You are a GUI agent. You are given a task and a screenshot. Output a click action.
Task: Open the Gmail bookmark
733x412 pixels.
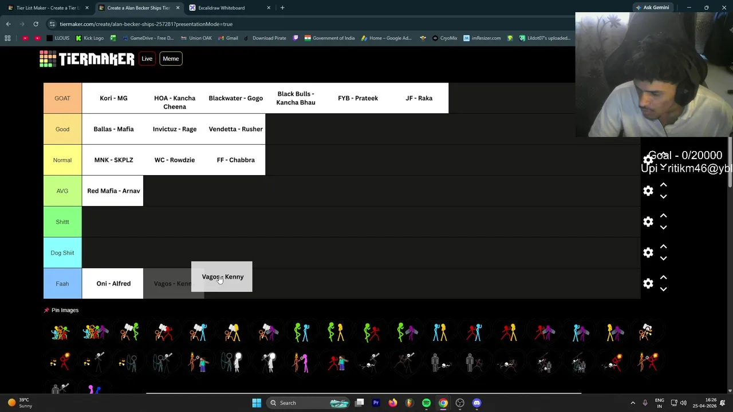click(228, 38)
